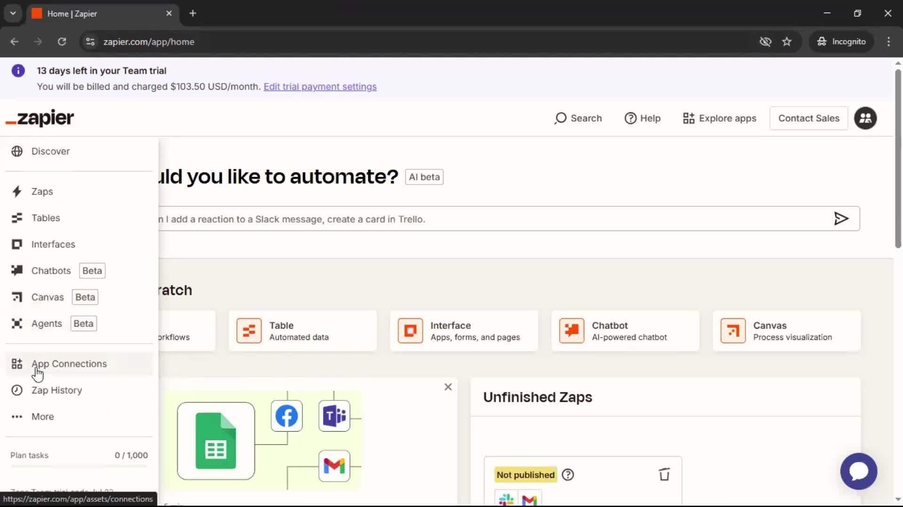Image resolution: width=903 pixels, height=507 pixels.
Task: Reload the browser page
Action: [x=62, y=42]
